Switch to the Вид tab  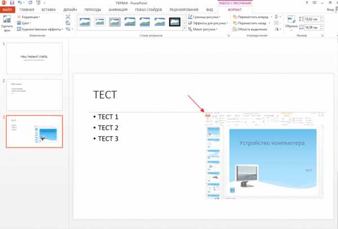click(210, 10)
